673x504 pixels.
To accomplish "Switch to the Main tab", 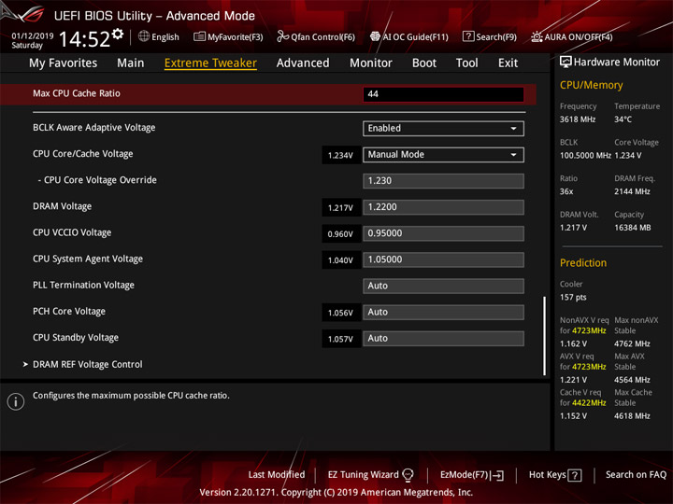I will point(131,63).
